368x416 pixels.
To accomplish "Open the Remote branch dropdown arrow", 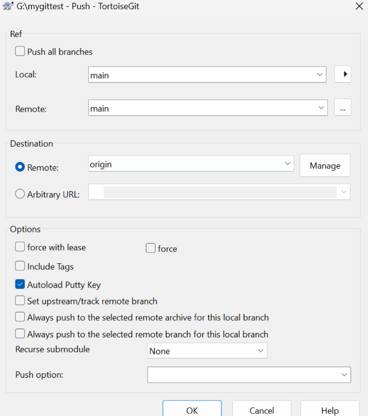I will tap(321, 108).
